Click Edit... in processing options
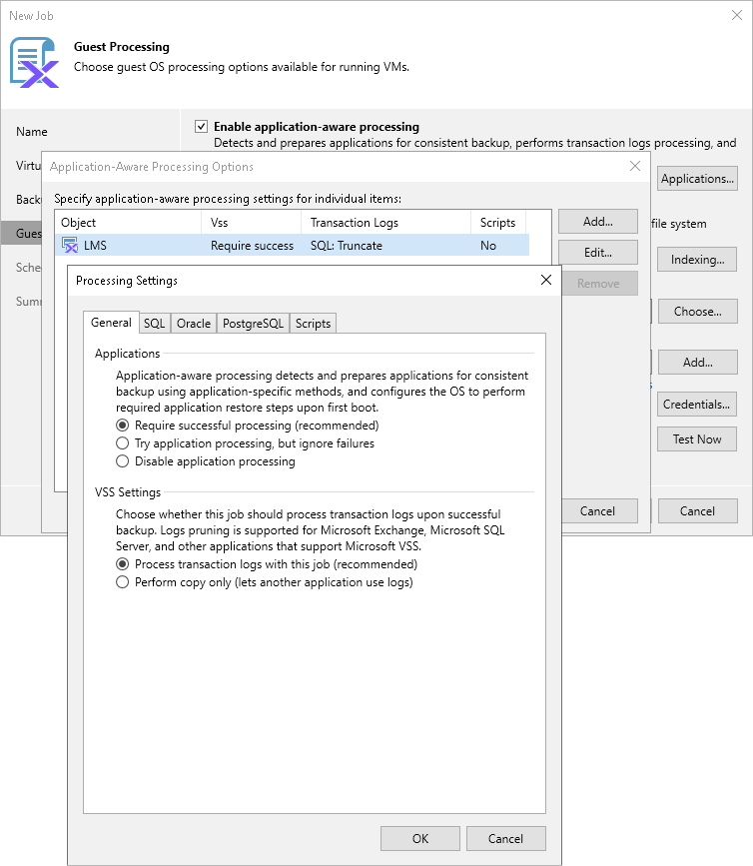The width and height of the screenshot is (753, 866). click(x=598, y=253)
